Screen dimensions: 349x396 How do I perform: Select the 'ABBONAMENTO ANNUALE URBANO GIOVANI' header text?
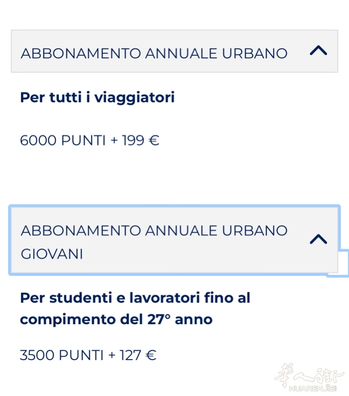pyautogui.click(x=154, y=231)
